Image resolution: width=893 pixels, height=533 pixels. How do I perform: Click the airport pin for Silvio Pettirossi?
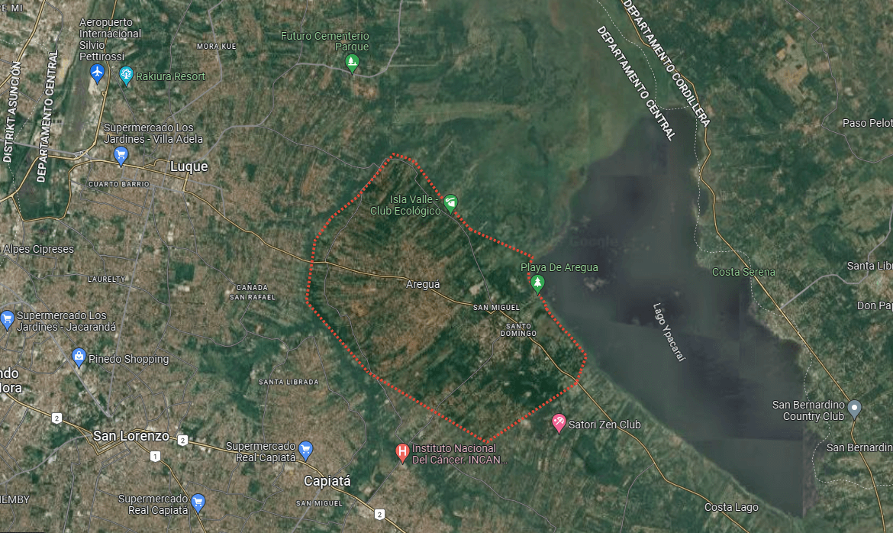tap(98, 73)
